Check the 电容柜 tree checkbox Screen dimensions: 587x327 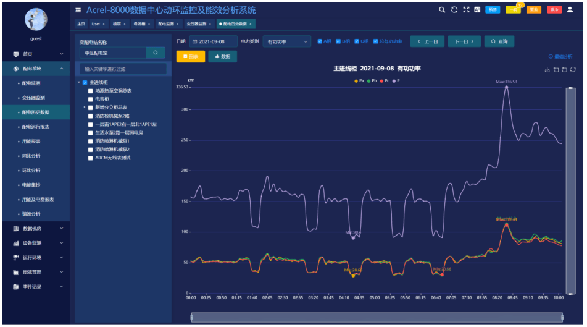pyautogui.click(x=91, y=99)
